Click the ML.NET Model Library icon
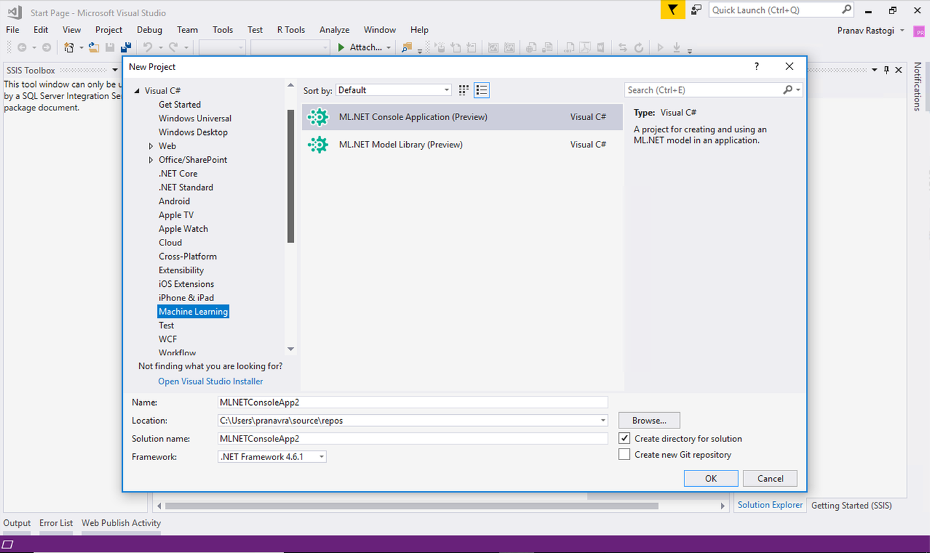Image resolution: width=930 pixels, height=553 pixels. point(318,145)
